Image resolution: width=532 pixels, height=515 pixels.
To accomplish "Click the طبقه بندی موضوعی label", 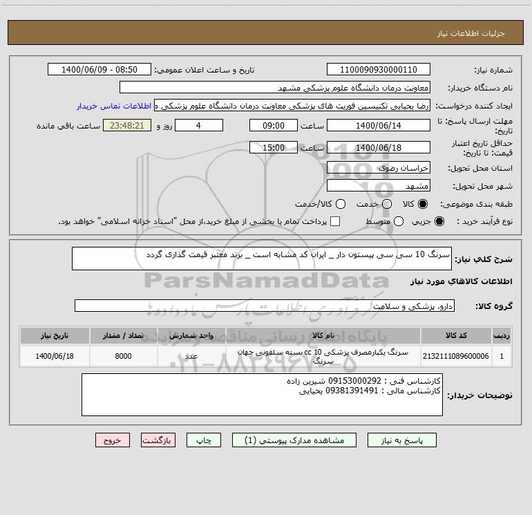I will tap(476, 205).
